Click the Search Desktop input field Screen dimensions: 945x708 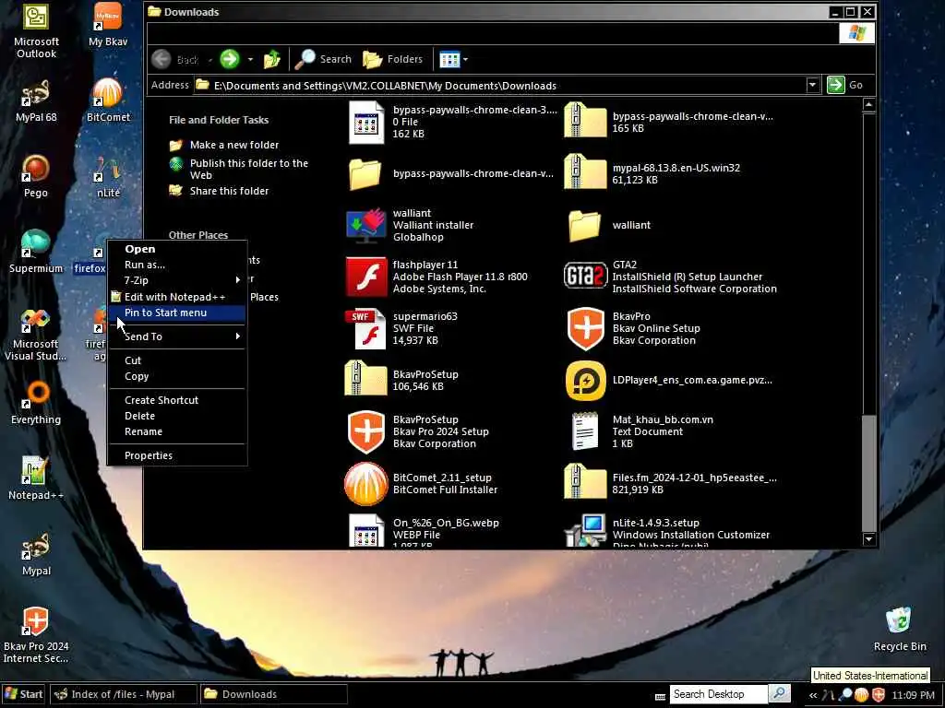point(718,694)
